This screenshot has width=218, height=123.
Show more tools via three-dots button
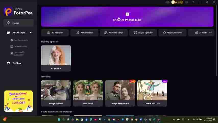click(x=211, y=33)
